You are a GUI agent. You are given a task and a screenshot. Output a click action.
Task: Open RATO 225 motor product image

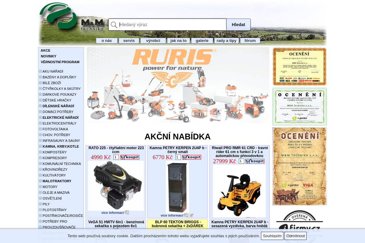116,186
